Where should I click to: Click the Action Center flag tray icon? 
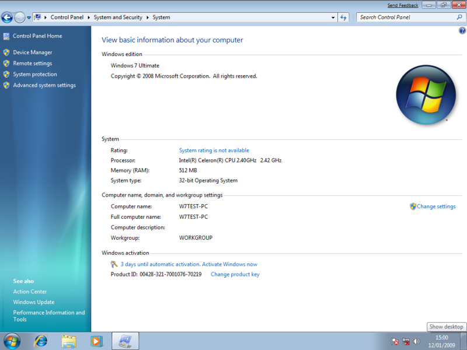pos(395,341)
